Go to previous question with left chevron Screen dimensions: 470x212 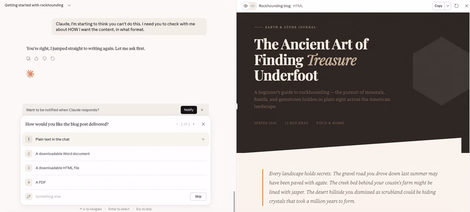click(177, 124)
